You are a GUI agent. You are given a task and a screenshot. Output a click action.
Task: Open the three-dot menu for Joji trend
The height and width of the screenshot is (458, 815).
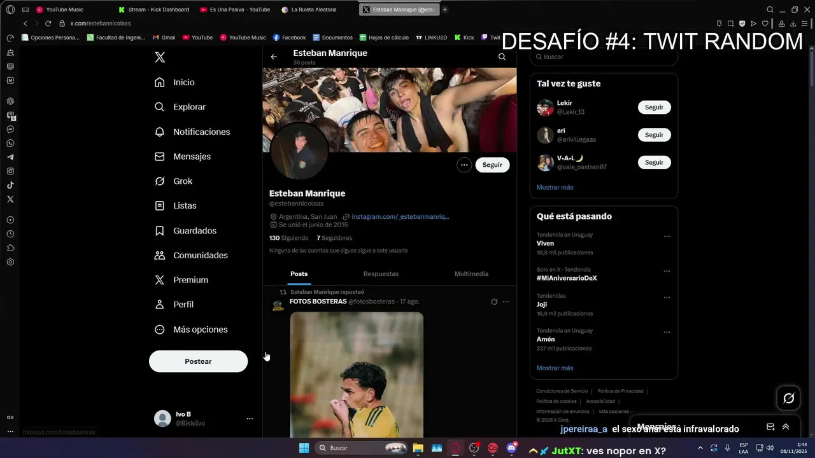[x=667, y=297]
